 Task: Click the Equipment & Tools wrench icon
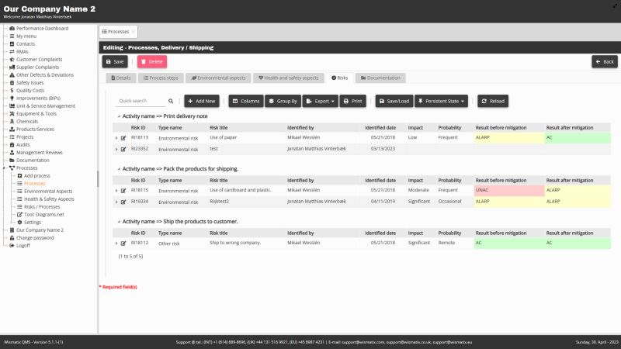[x=12, y=113]
